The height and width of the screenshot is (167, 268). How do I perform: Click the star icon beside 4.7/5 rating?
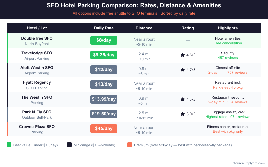click(x=183, y=70)
